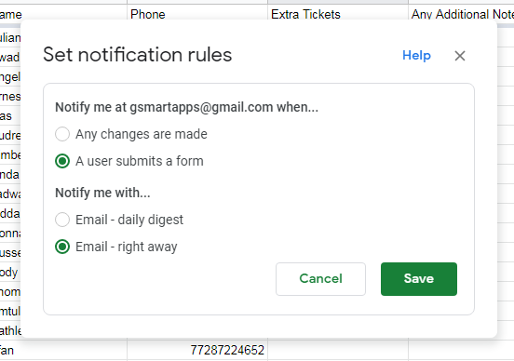Open the Help link
Screen dimensions: 514x361
(x=416, y=56)
